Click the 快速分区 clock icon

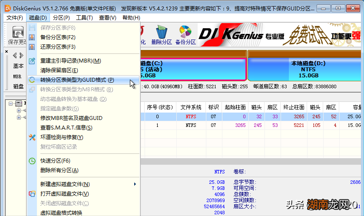click(x=32, y=161)
